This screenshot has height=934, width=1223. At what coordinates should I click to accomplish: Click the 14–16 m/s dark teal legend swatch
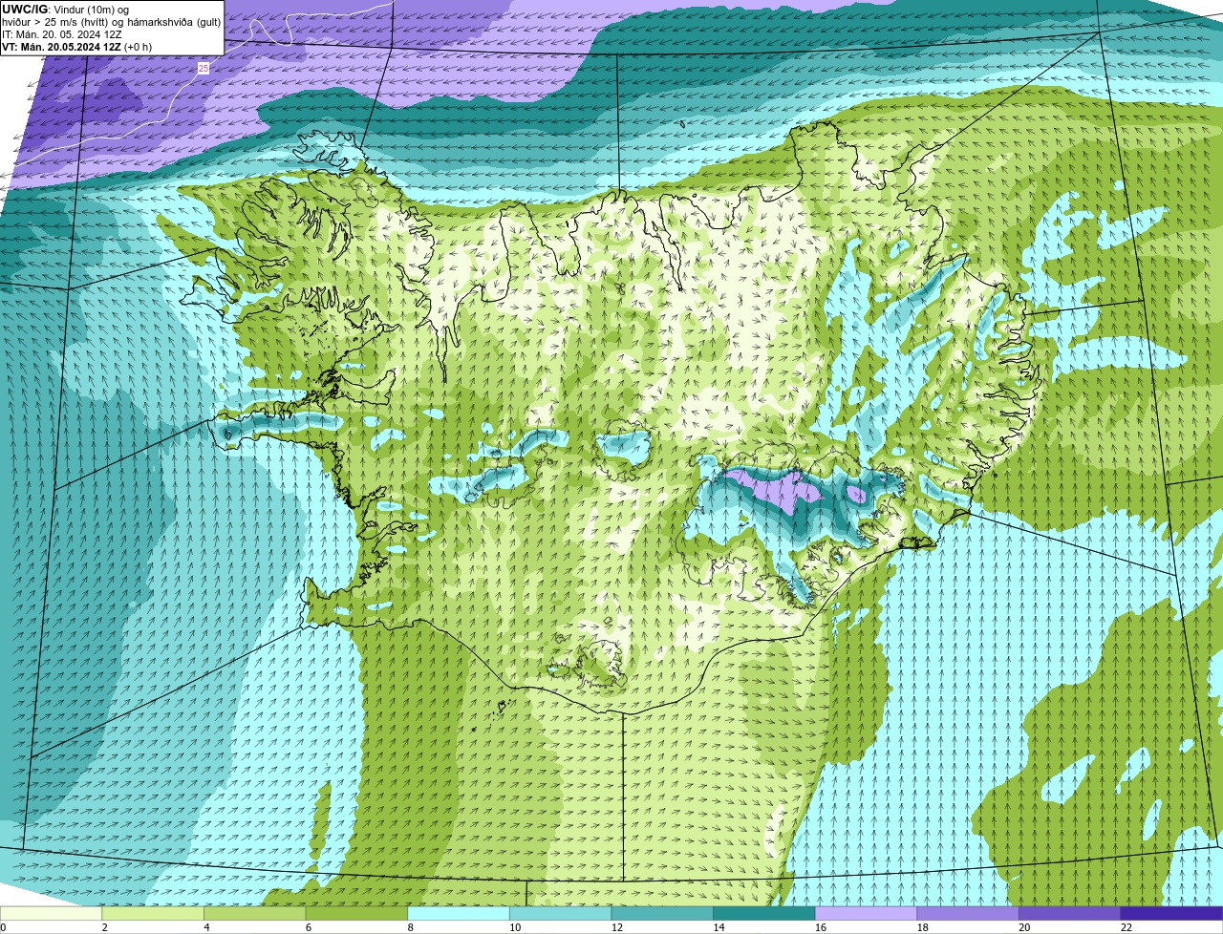[x=764, y=913]
